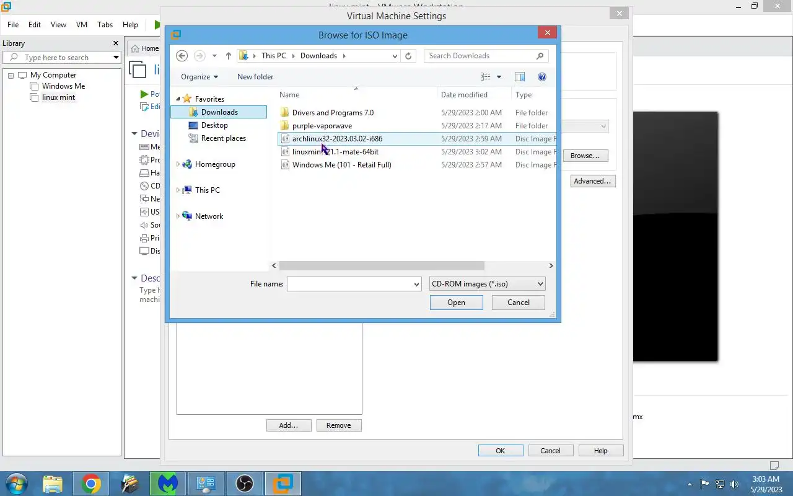Change view icon in dialog toolbar
The width and height of the screenshot is (793, 496).
click(x=486, y=77)
